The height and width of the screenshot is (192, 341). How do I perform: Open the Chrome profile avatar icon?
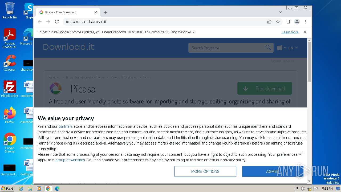tap(297, 22)
